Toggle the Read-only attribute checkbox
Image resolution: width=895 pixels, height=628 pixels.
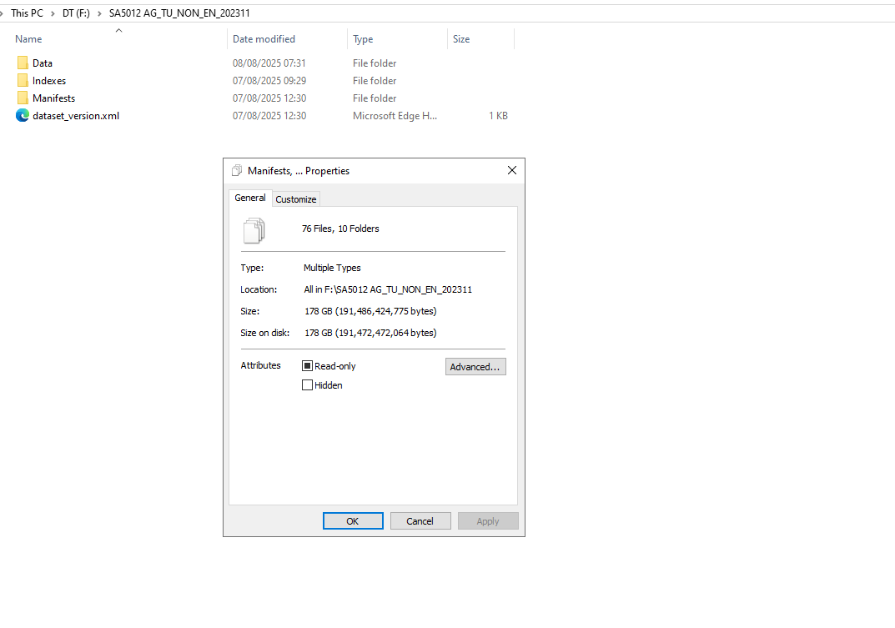[x=307, y=366]
